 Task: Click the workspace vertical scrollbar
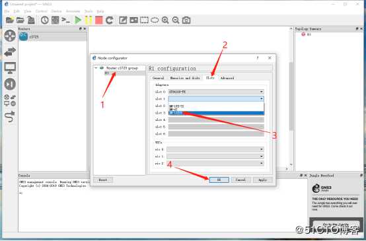point(291,96)
